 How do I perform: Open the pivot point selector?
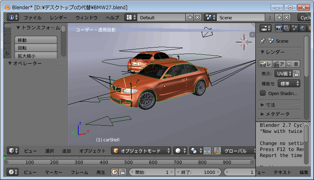196,151
